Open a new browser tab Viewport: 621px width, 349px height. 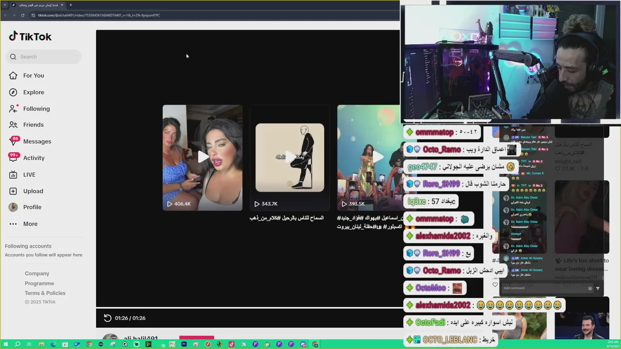pyautogui.click(x=70, y=5)
